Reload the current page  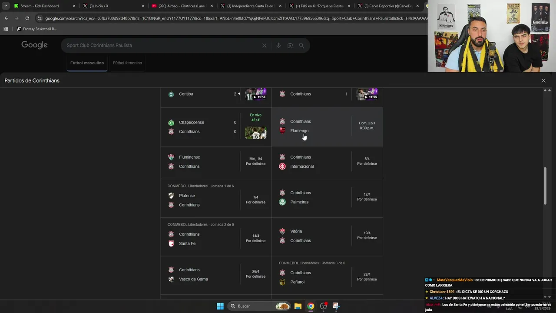coord(27,18)
